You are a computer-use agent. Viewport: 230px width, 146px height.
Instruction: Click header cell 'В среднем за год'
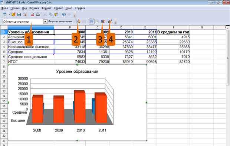pos(173,32)
